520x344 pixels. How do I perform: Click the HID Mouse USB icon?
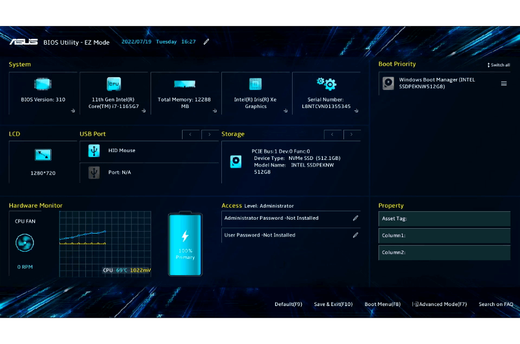94,151
